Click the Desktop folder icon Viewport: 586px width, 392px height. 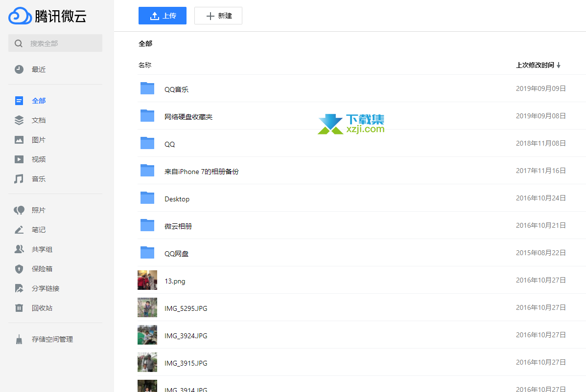pos(147,198)
